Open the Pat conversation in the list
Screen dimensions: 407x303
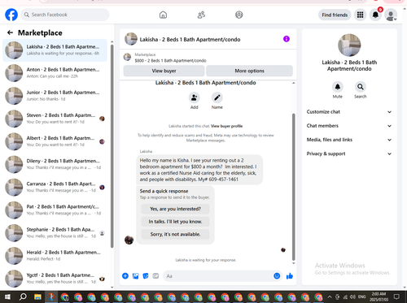55,210
